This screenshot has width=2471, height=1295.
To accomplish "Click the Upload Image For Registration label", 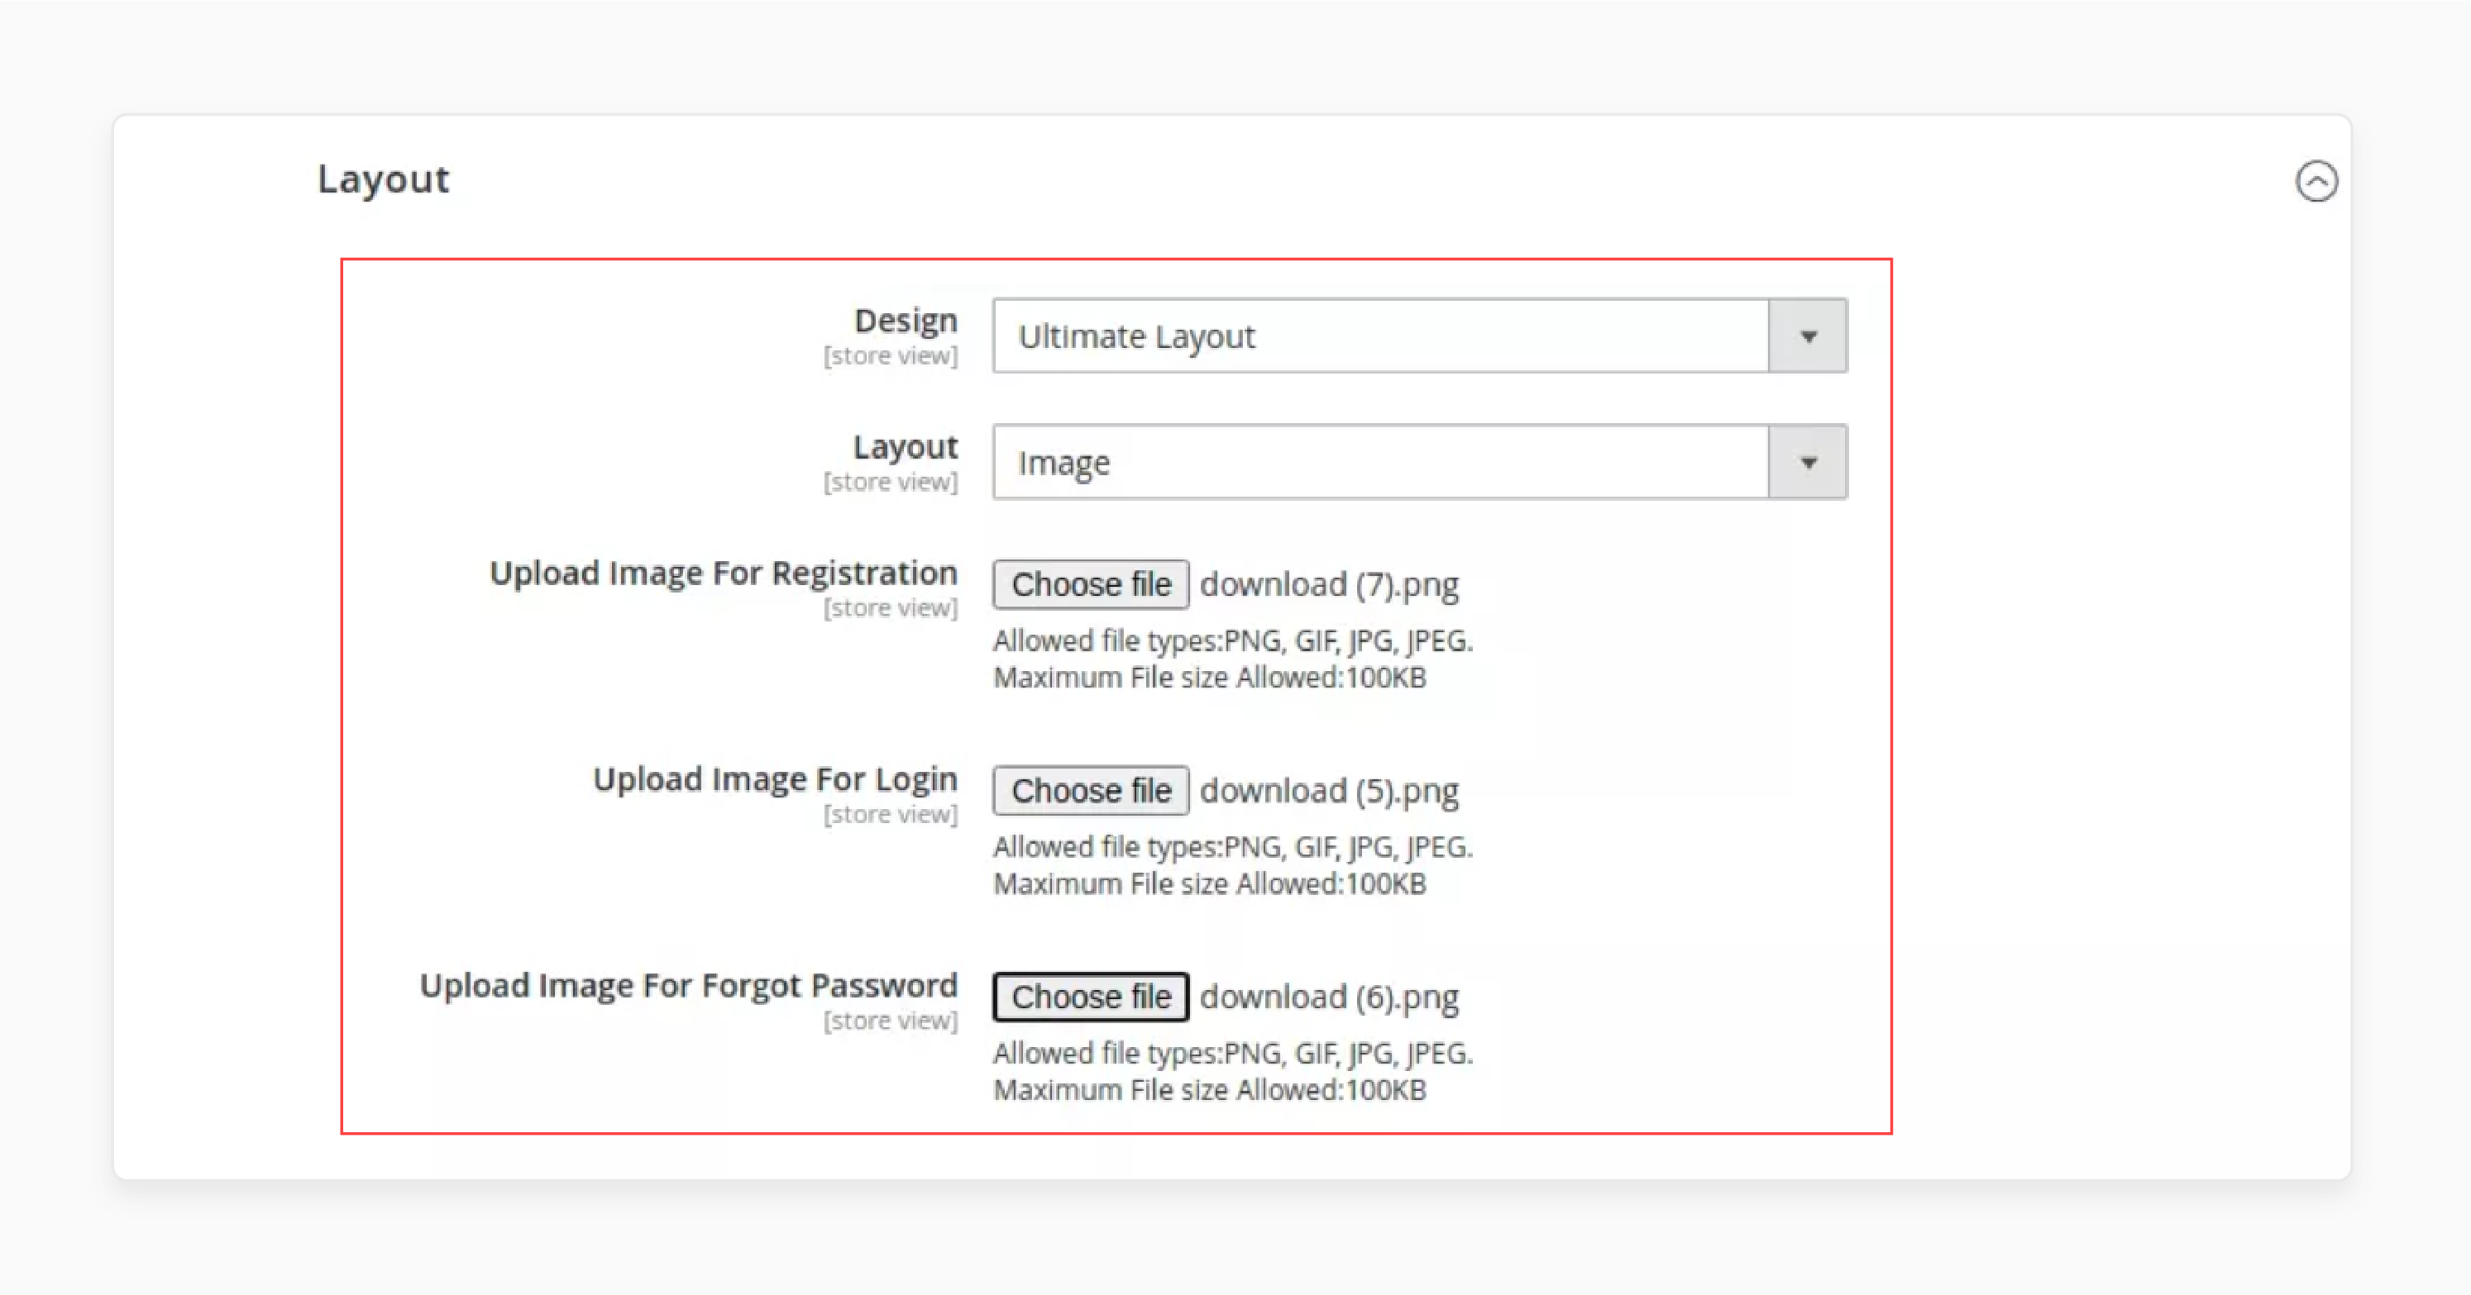I will point(724,574).
